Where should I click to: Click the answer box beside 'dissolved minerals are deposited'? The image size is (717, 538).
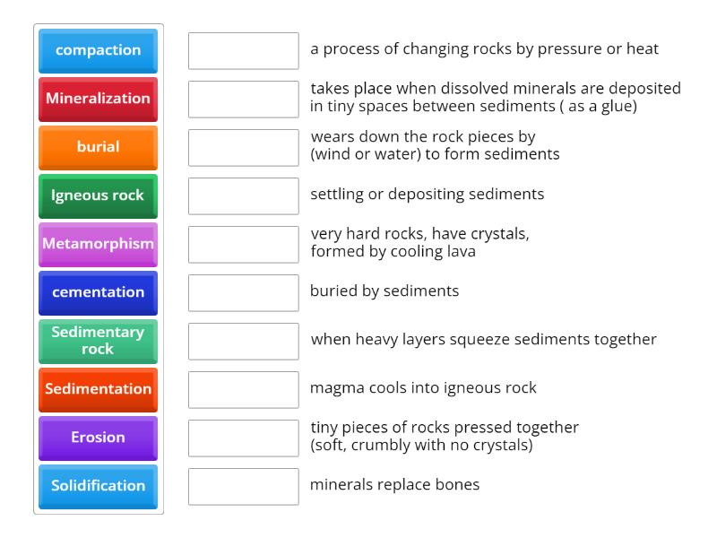pyautogui.click(x=243, y=100)
